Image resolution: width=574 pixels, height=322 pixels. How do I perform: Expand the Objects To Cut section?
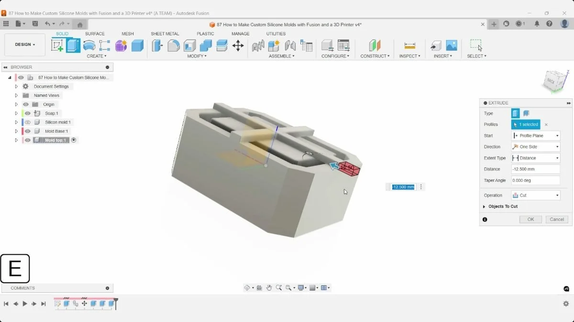click(x=484, y=207)
